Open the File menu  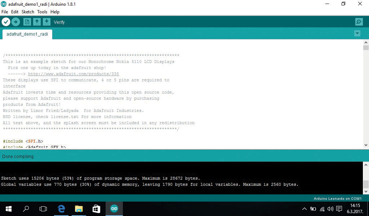tap(5, 12)
